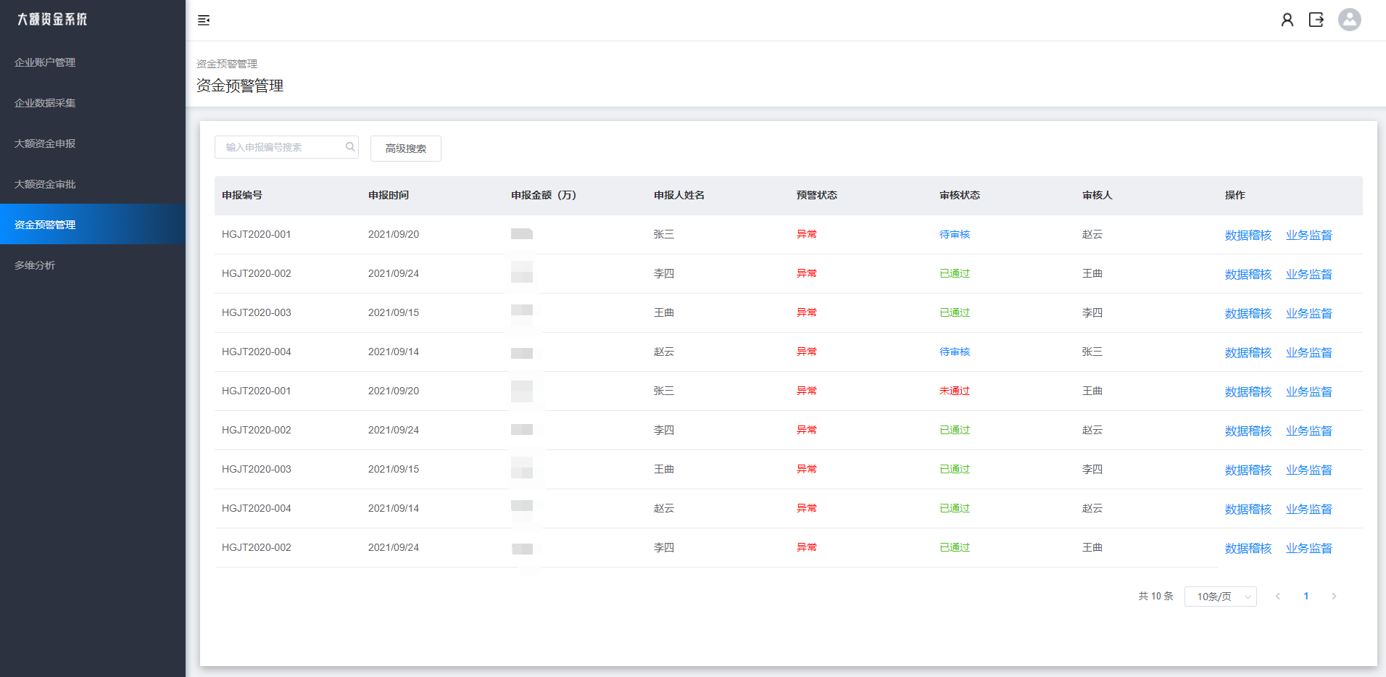
Task: Click the 申报金额（万） column header
Action: pyautogui.click(x=544, y=195)
